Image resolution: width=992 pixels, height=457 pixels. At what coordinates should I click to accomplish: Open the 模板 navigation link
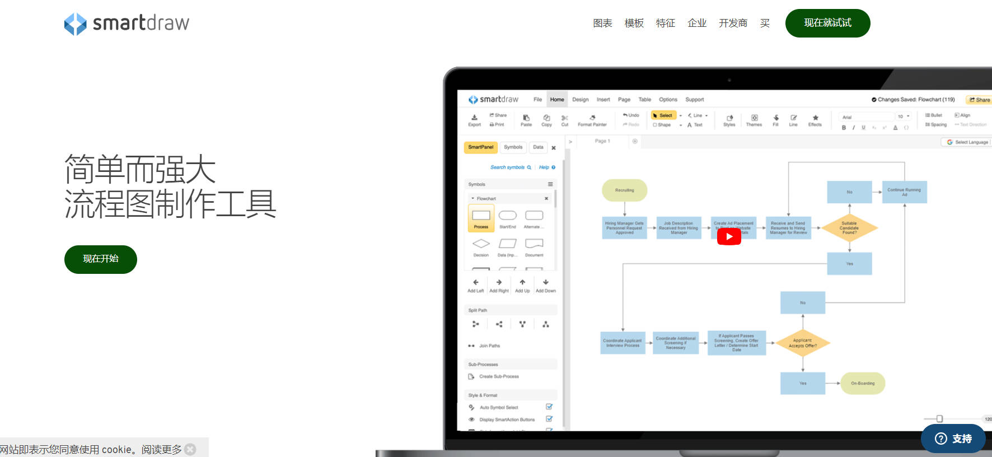(634, 23)
